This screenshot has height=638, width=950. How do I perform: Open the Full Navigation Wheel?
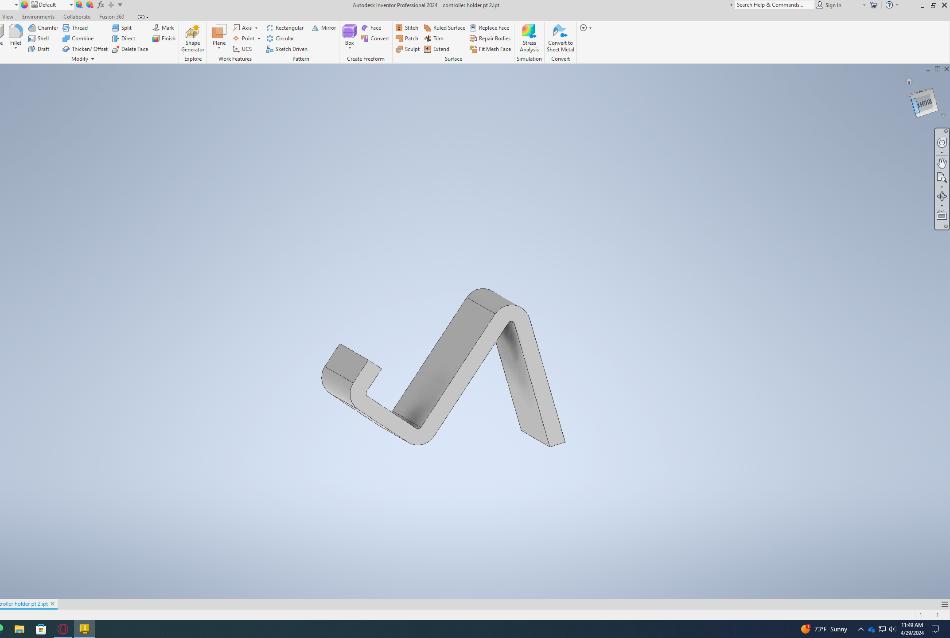point(942,143)
